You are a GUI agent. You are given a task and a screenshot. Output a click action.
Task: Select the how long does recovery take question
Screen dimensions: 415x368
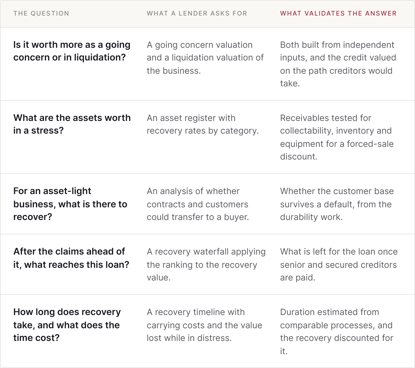coord(67,325)
